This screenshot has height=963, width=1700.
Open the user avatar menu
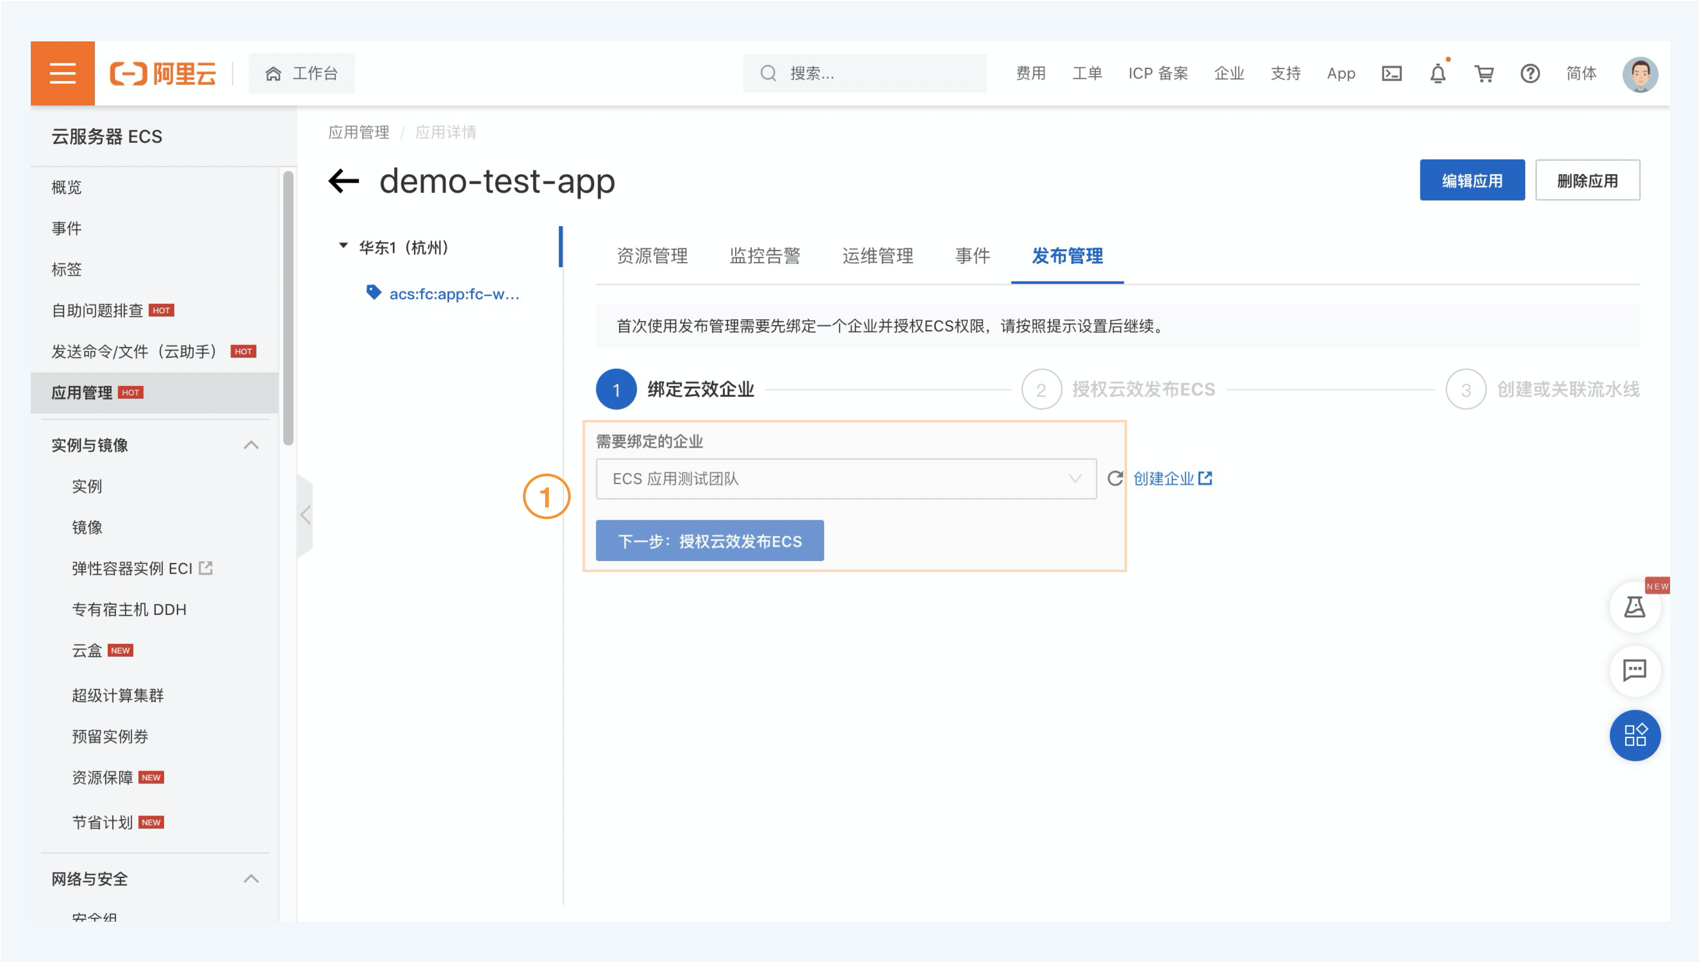(x=1640, y=74)
